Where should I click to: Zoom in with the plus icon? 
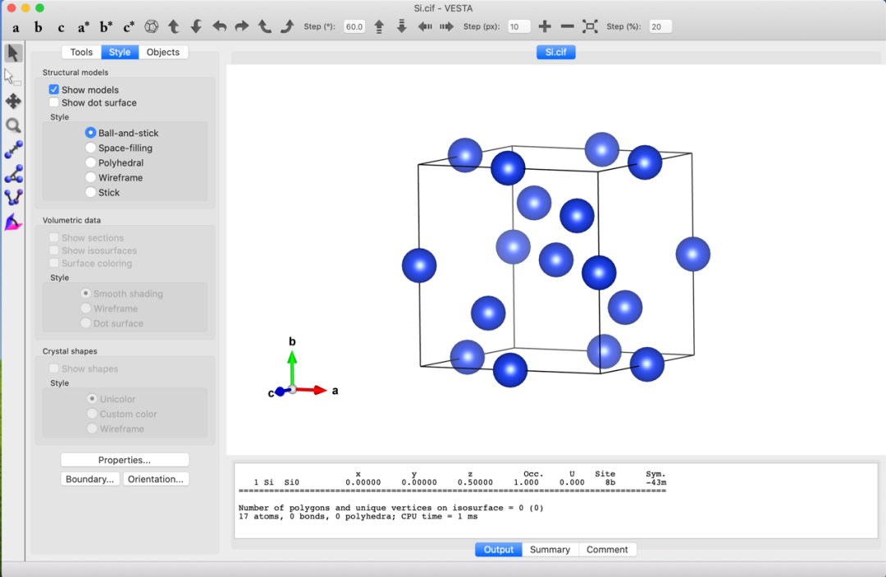point(545,26)
